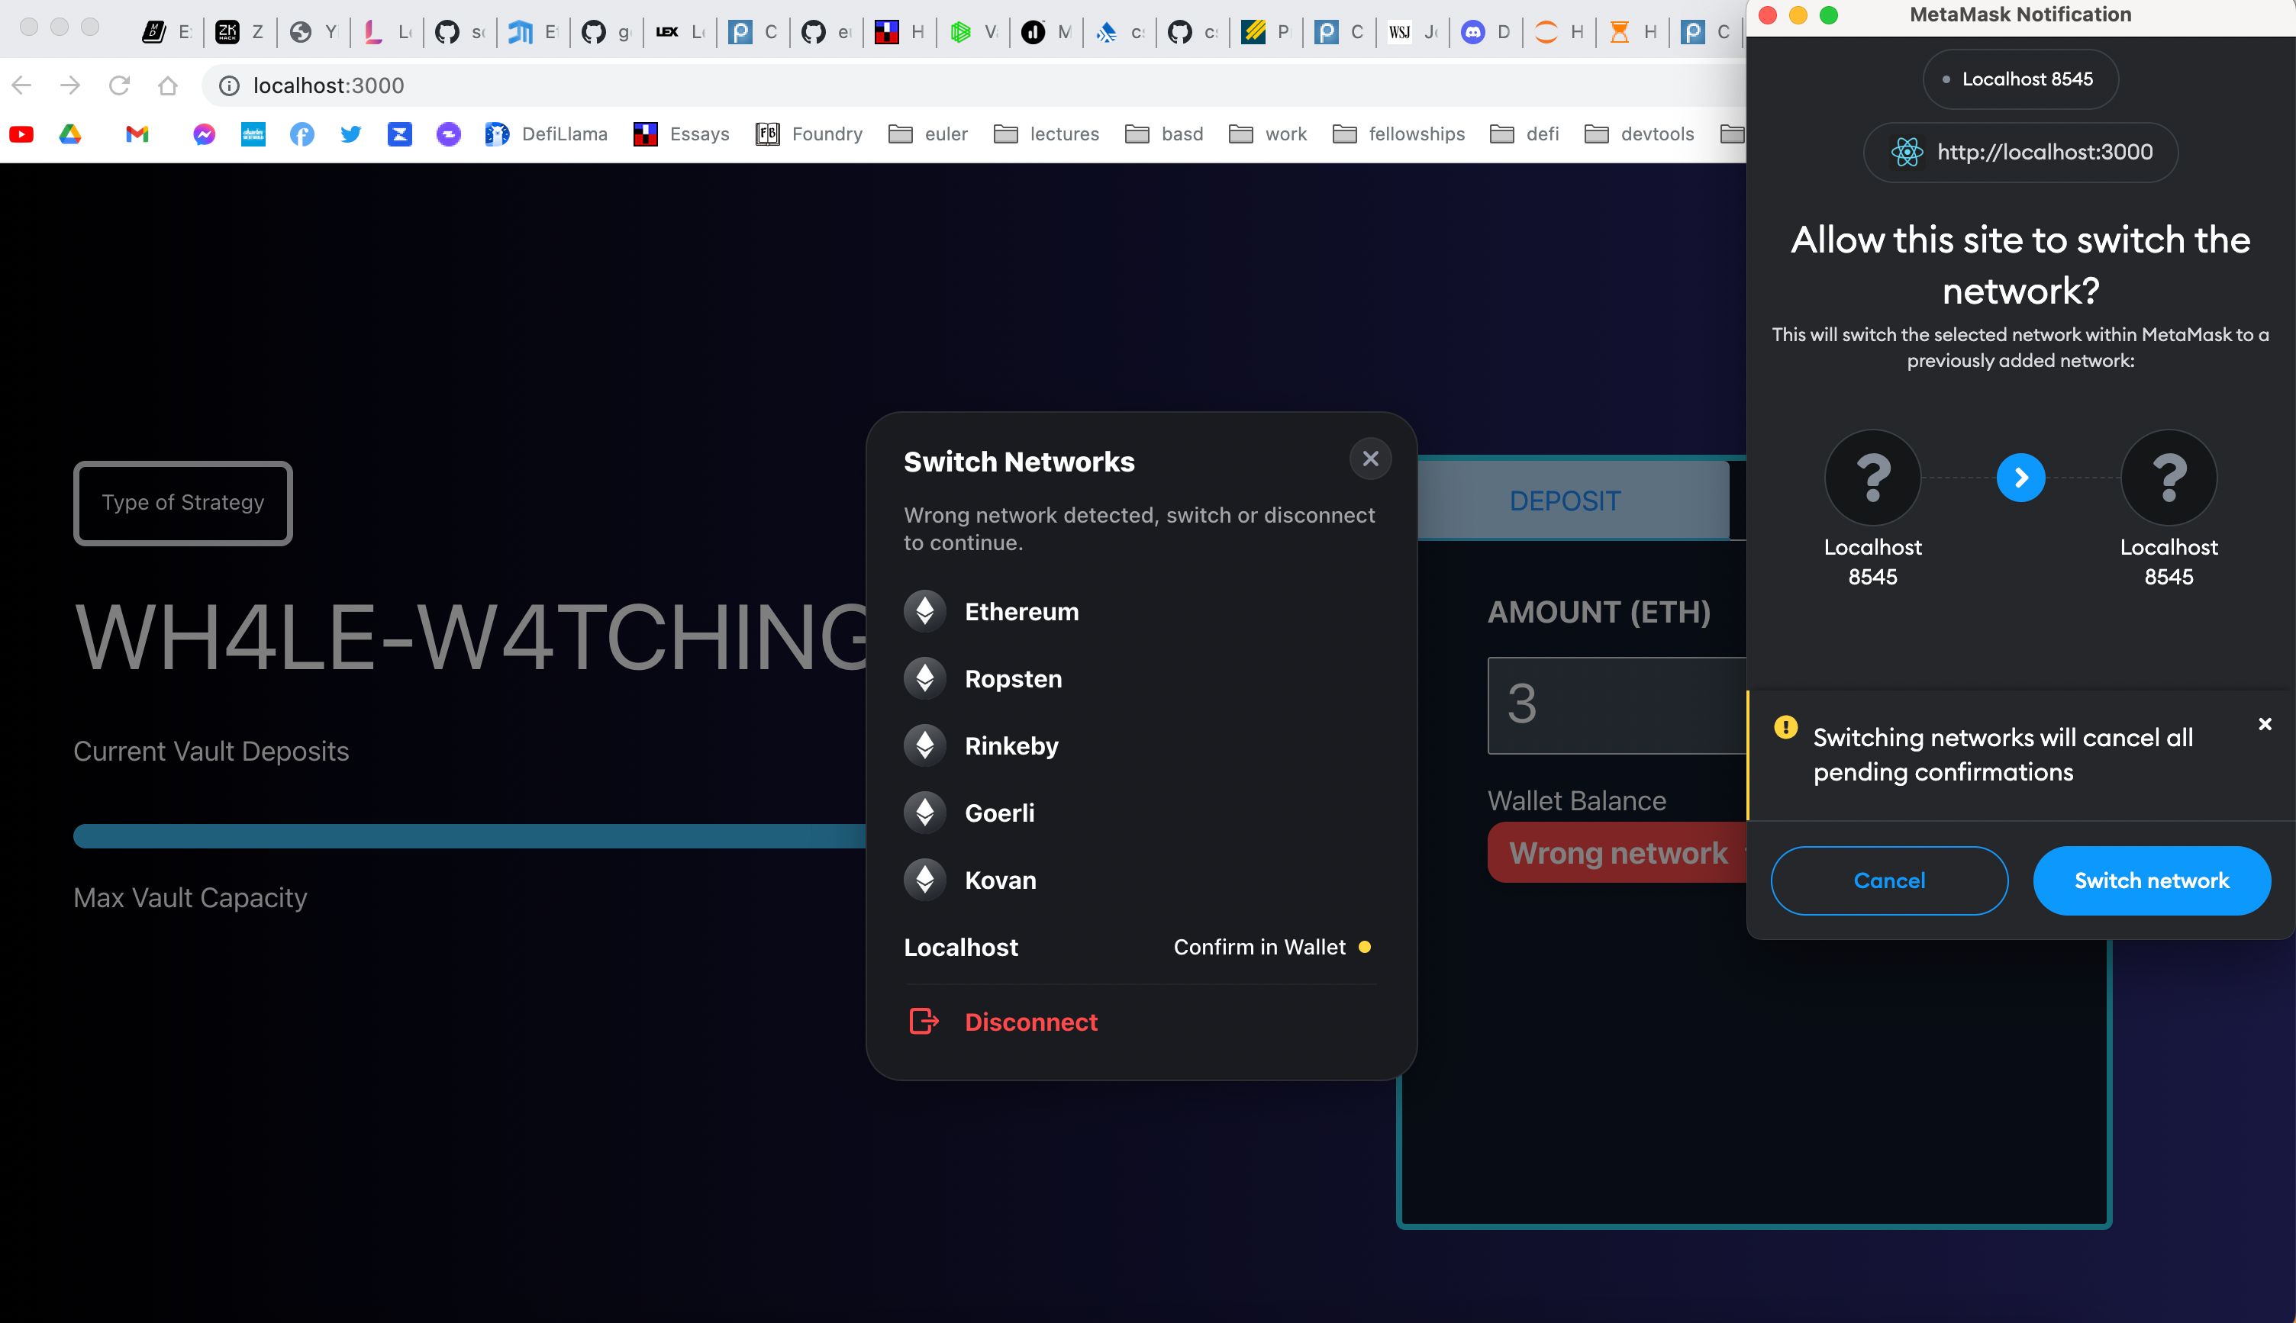Click the browser home icon
Viewport: 2296px width, 1323px height.
click(x=168, y=85)
